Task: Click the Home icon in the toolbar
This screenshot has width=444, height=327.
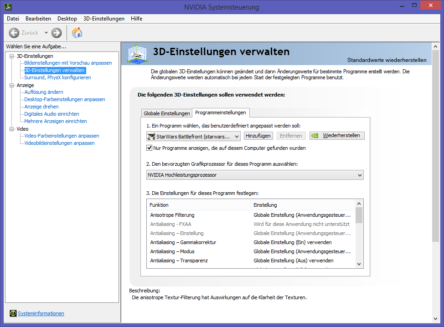Action: 77,33
